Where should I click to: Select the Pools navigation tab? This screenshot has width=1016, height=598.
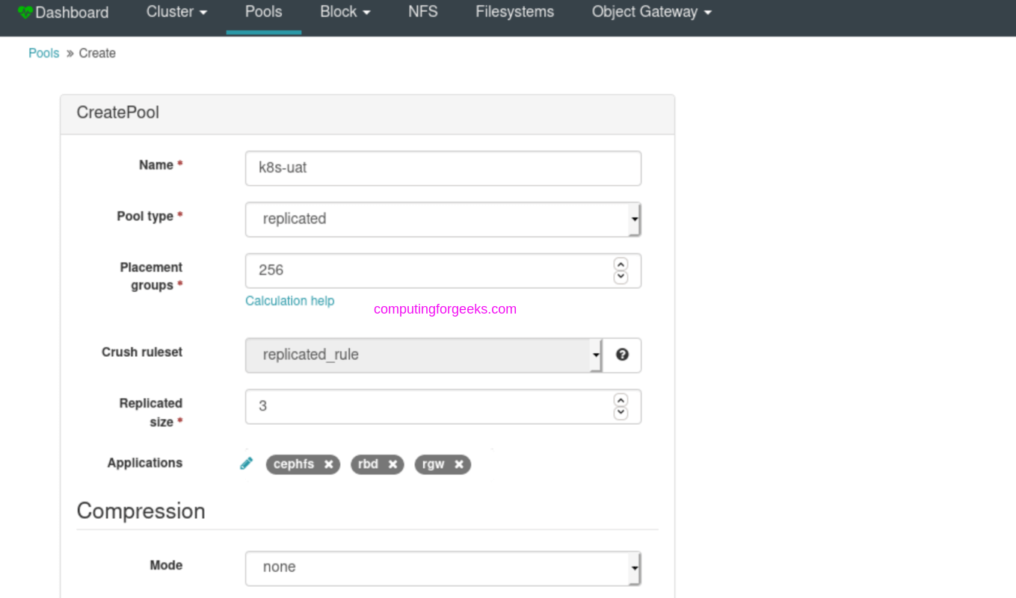pyautogui.click(x=263, y=11)
